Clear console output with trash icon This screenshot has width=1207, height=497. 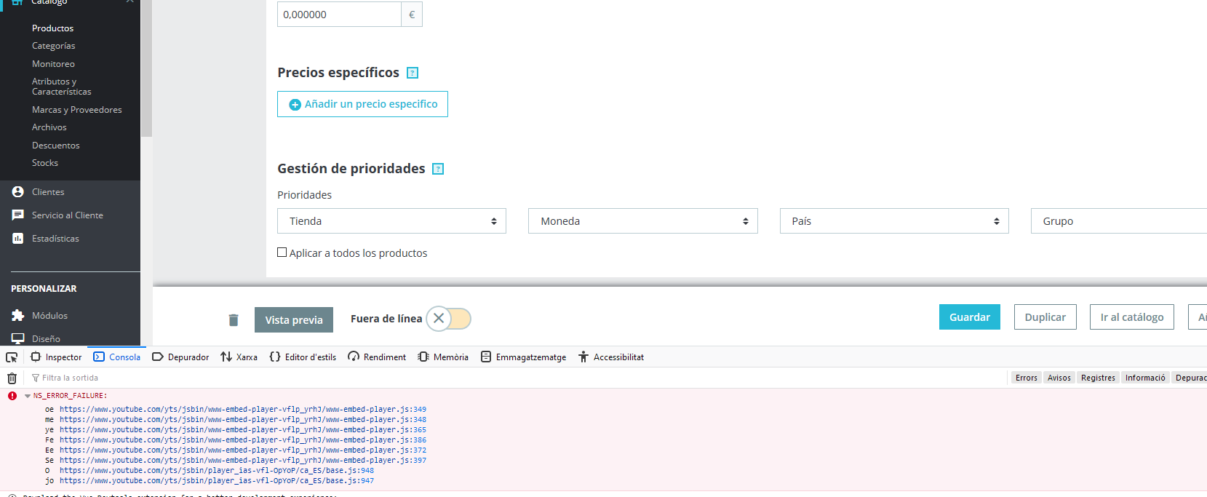click(x=12, y=378)
